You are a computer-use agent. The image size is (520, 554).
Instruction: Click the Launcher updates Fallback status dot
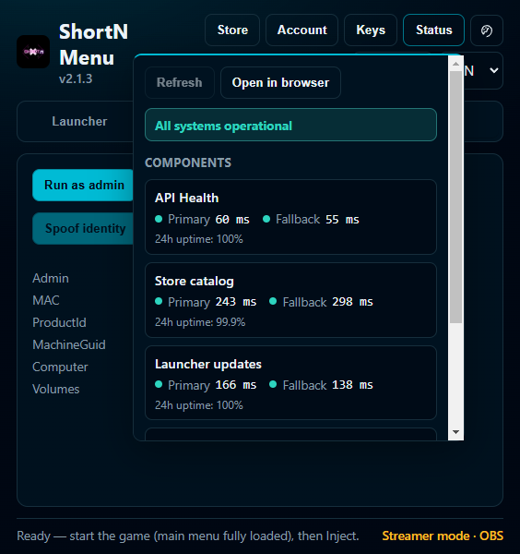(273, 384)
